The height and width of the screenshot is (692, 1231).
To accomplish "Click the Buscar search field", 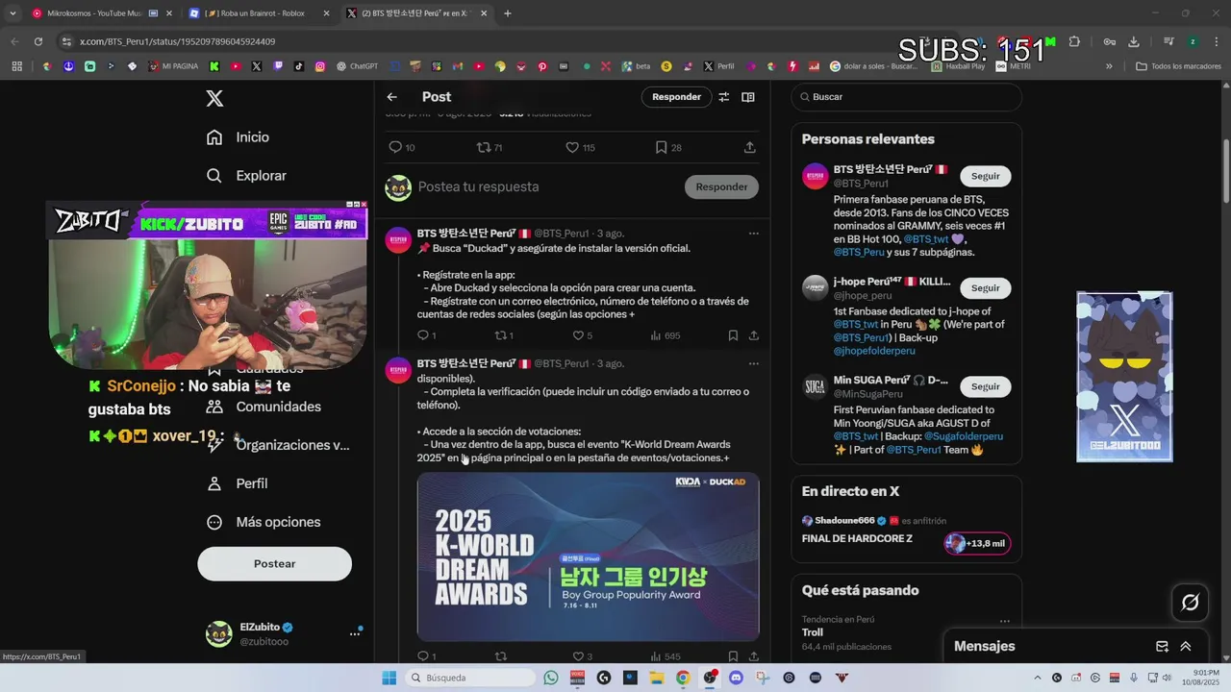I will coord(906,97).
